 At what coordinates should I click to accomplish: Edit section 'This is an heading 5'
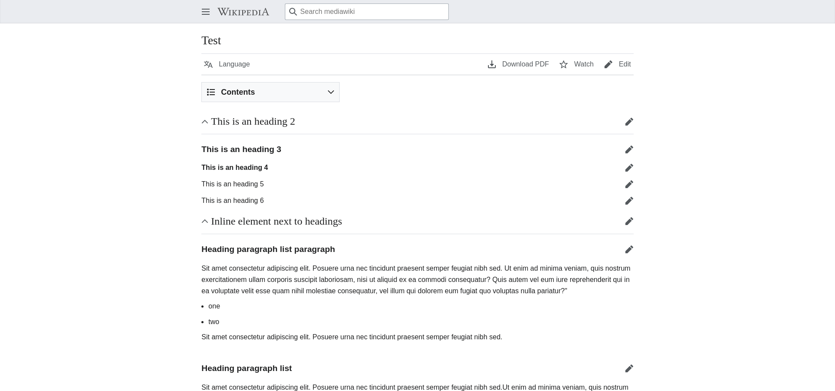coord(629,184)
